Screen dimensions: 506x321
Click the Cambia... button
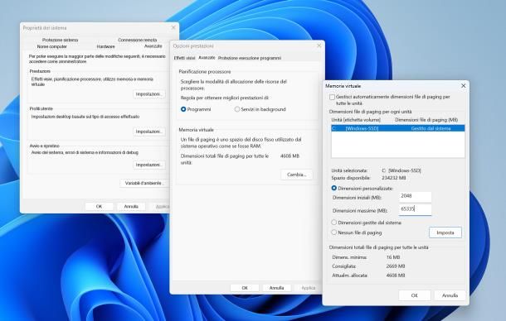point(297,175)
